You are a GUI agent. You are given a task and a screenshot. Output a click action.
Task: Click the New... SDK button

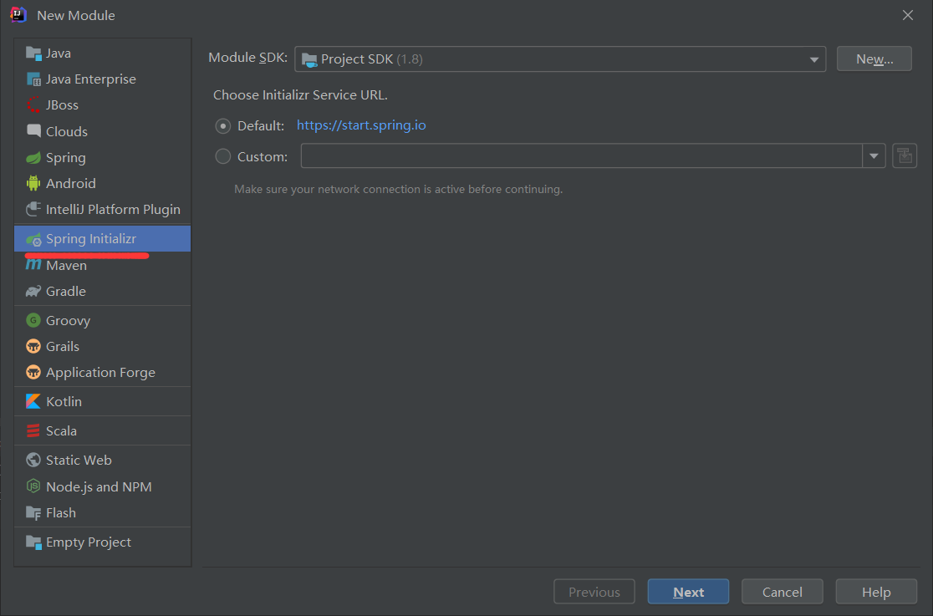[x=874, y=59]
